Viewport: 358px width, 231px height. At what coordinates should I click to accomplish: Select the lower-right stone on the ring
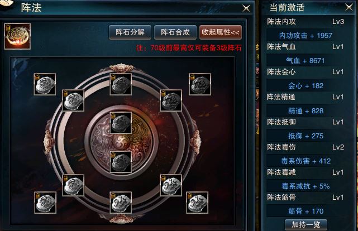[171, 185]
